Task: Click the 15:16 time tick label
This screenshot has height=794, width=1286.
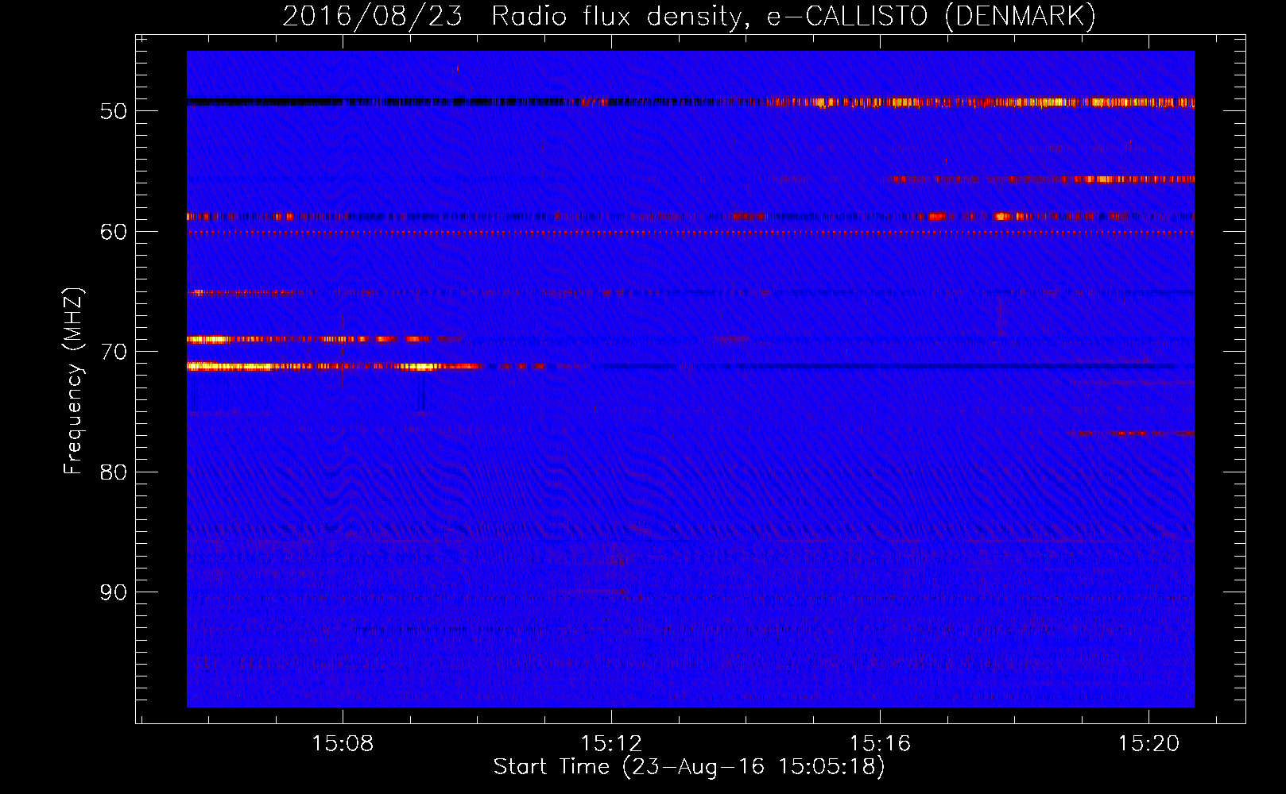Action: (x=880, y=744)
